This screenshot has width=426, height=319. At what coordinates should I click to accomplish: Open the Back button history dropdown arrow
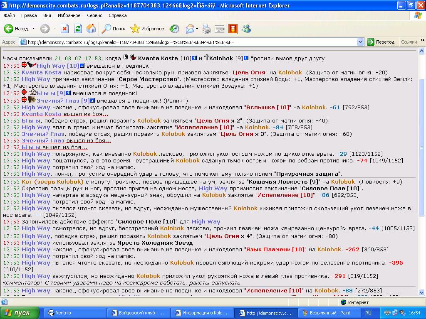pyautogui.click(x=33, y=29)
